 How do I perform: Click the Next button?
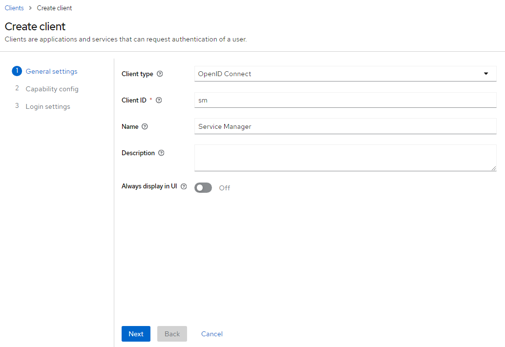tap(136, 334)
